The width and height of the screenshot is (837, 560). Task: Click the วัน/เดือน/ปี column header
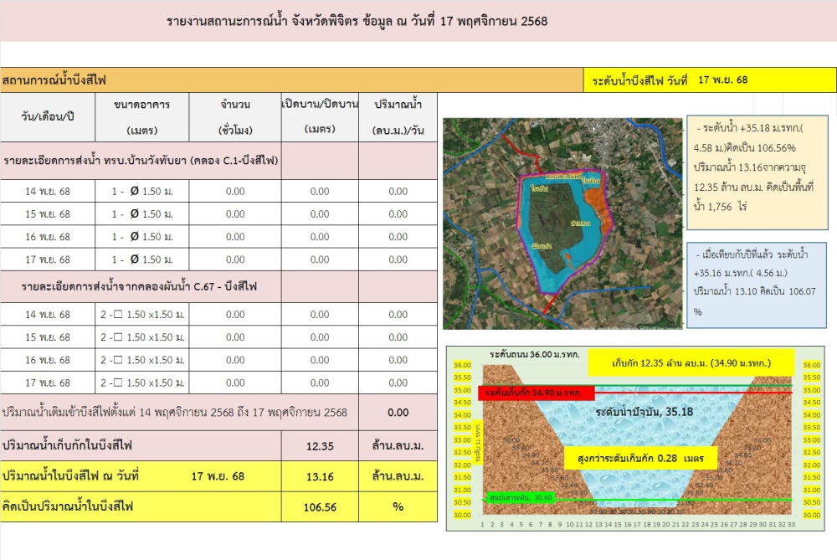48,117
